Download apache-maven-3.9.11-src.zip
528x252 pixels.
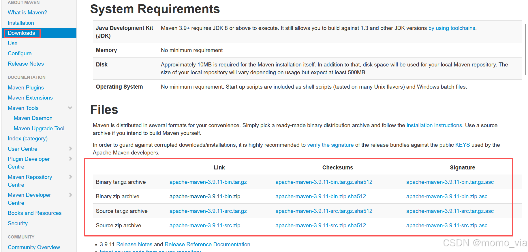pos(205,225)
